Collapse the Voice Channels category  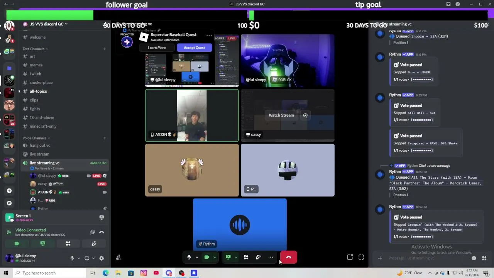click(x=37, y=138)
